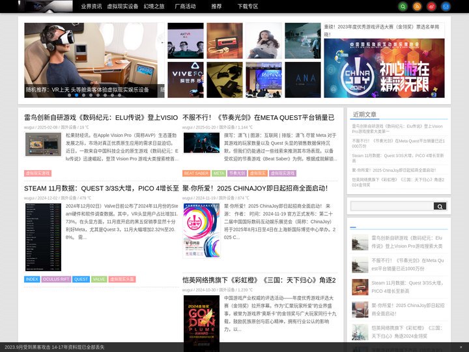Click the pink 虚拟现实头盔 tag
The width and height of the screenshot is (469, 352).
[122, 279]
